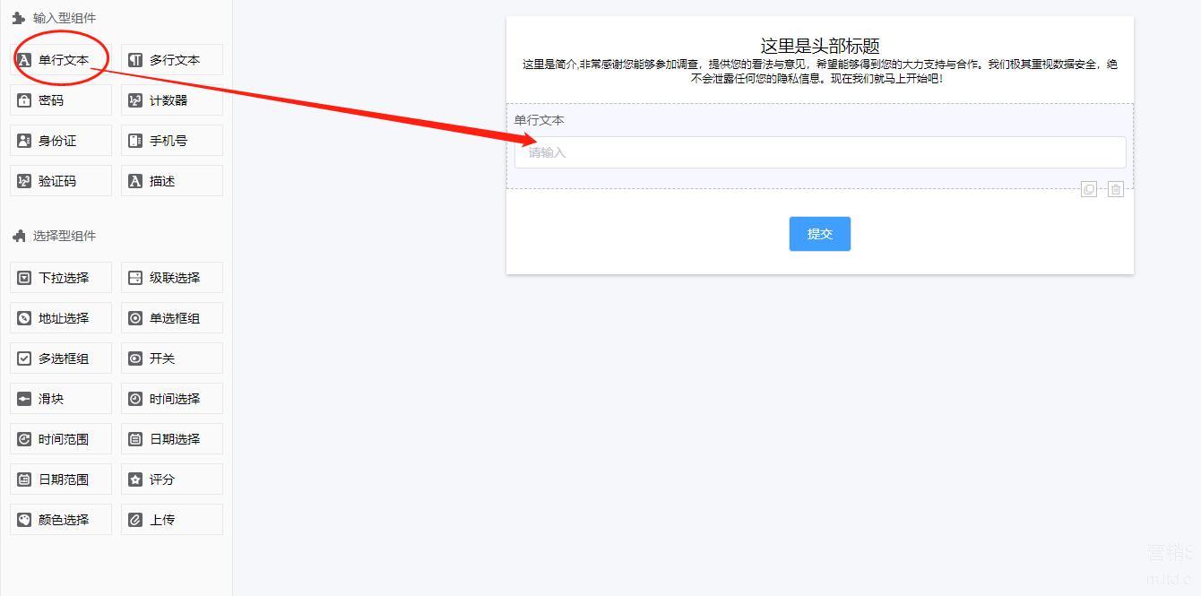The image size is (1201, 596).
Task: Click the copy icon below the field
Action: tap(1089, 189)
